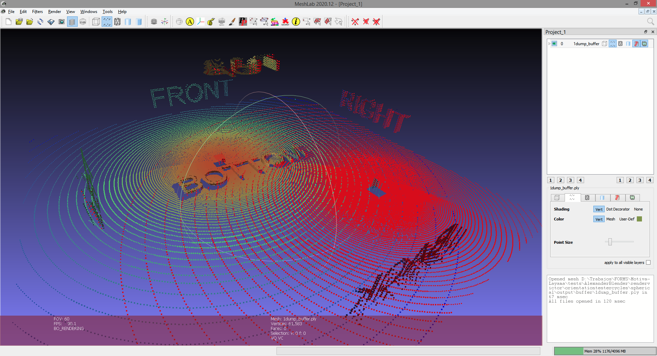Select the wireframe rendering mode icon
Image resolution: width=657 pixels, height=356 pixels.
117,22
